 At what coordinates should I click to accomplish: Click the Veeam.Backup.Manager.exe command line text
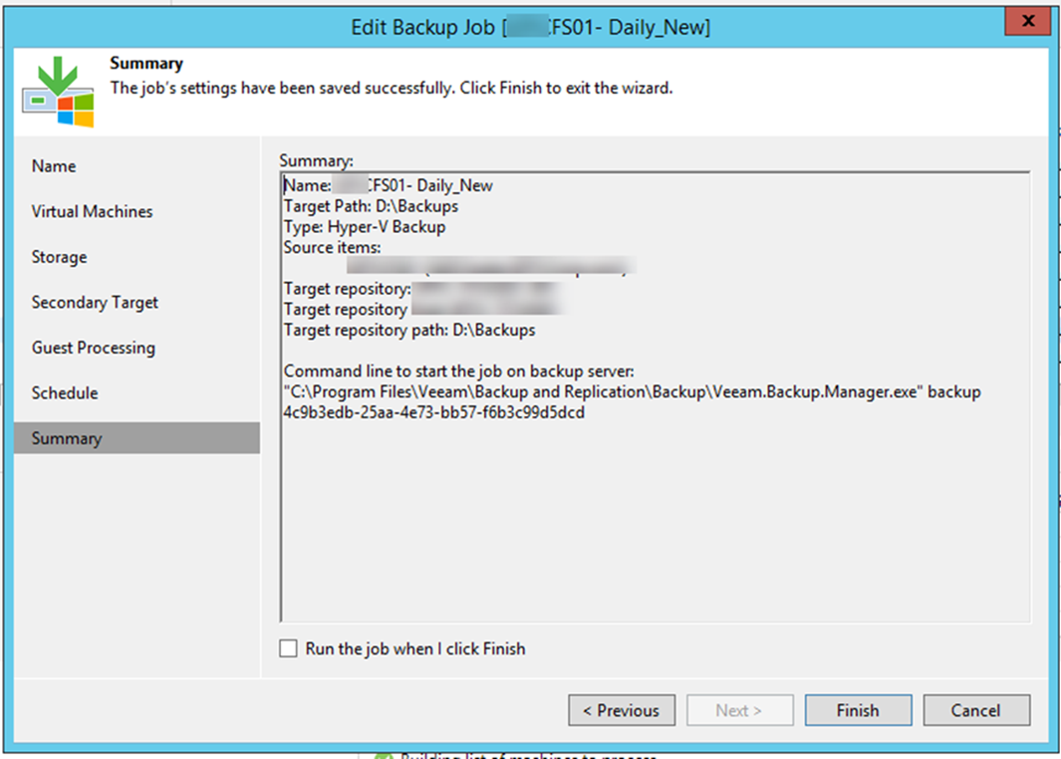click(632, 392)
